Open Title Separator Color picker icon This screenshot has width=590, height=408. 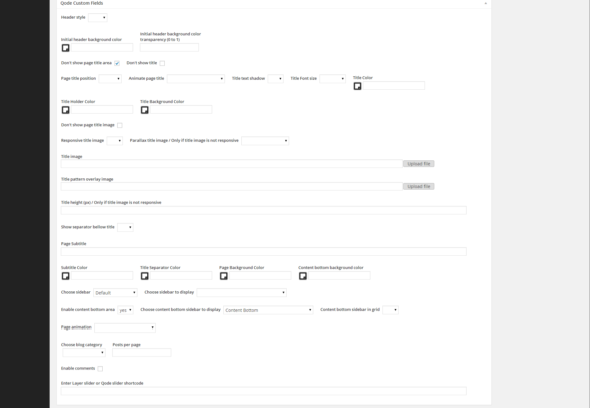(x=145, y=276)
